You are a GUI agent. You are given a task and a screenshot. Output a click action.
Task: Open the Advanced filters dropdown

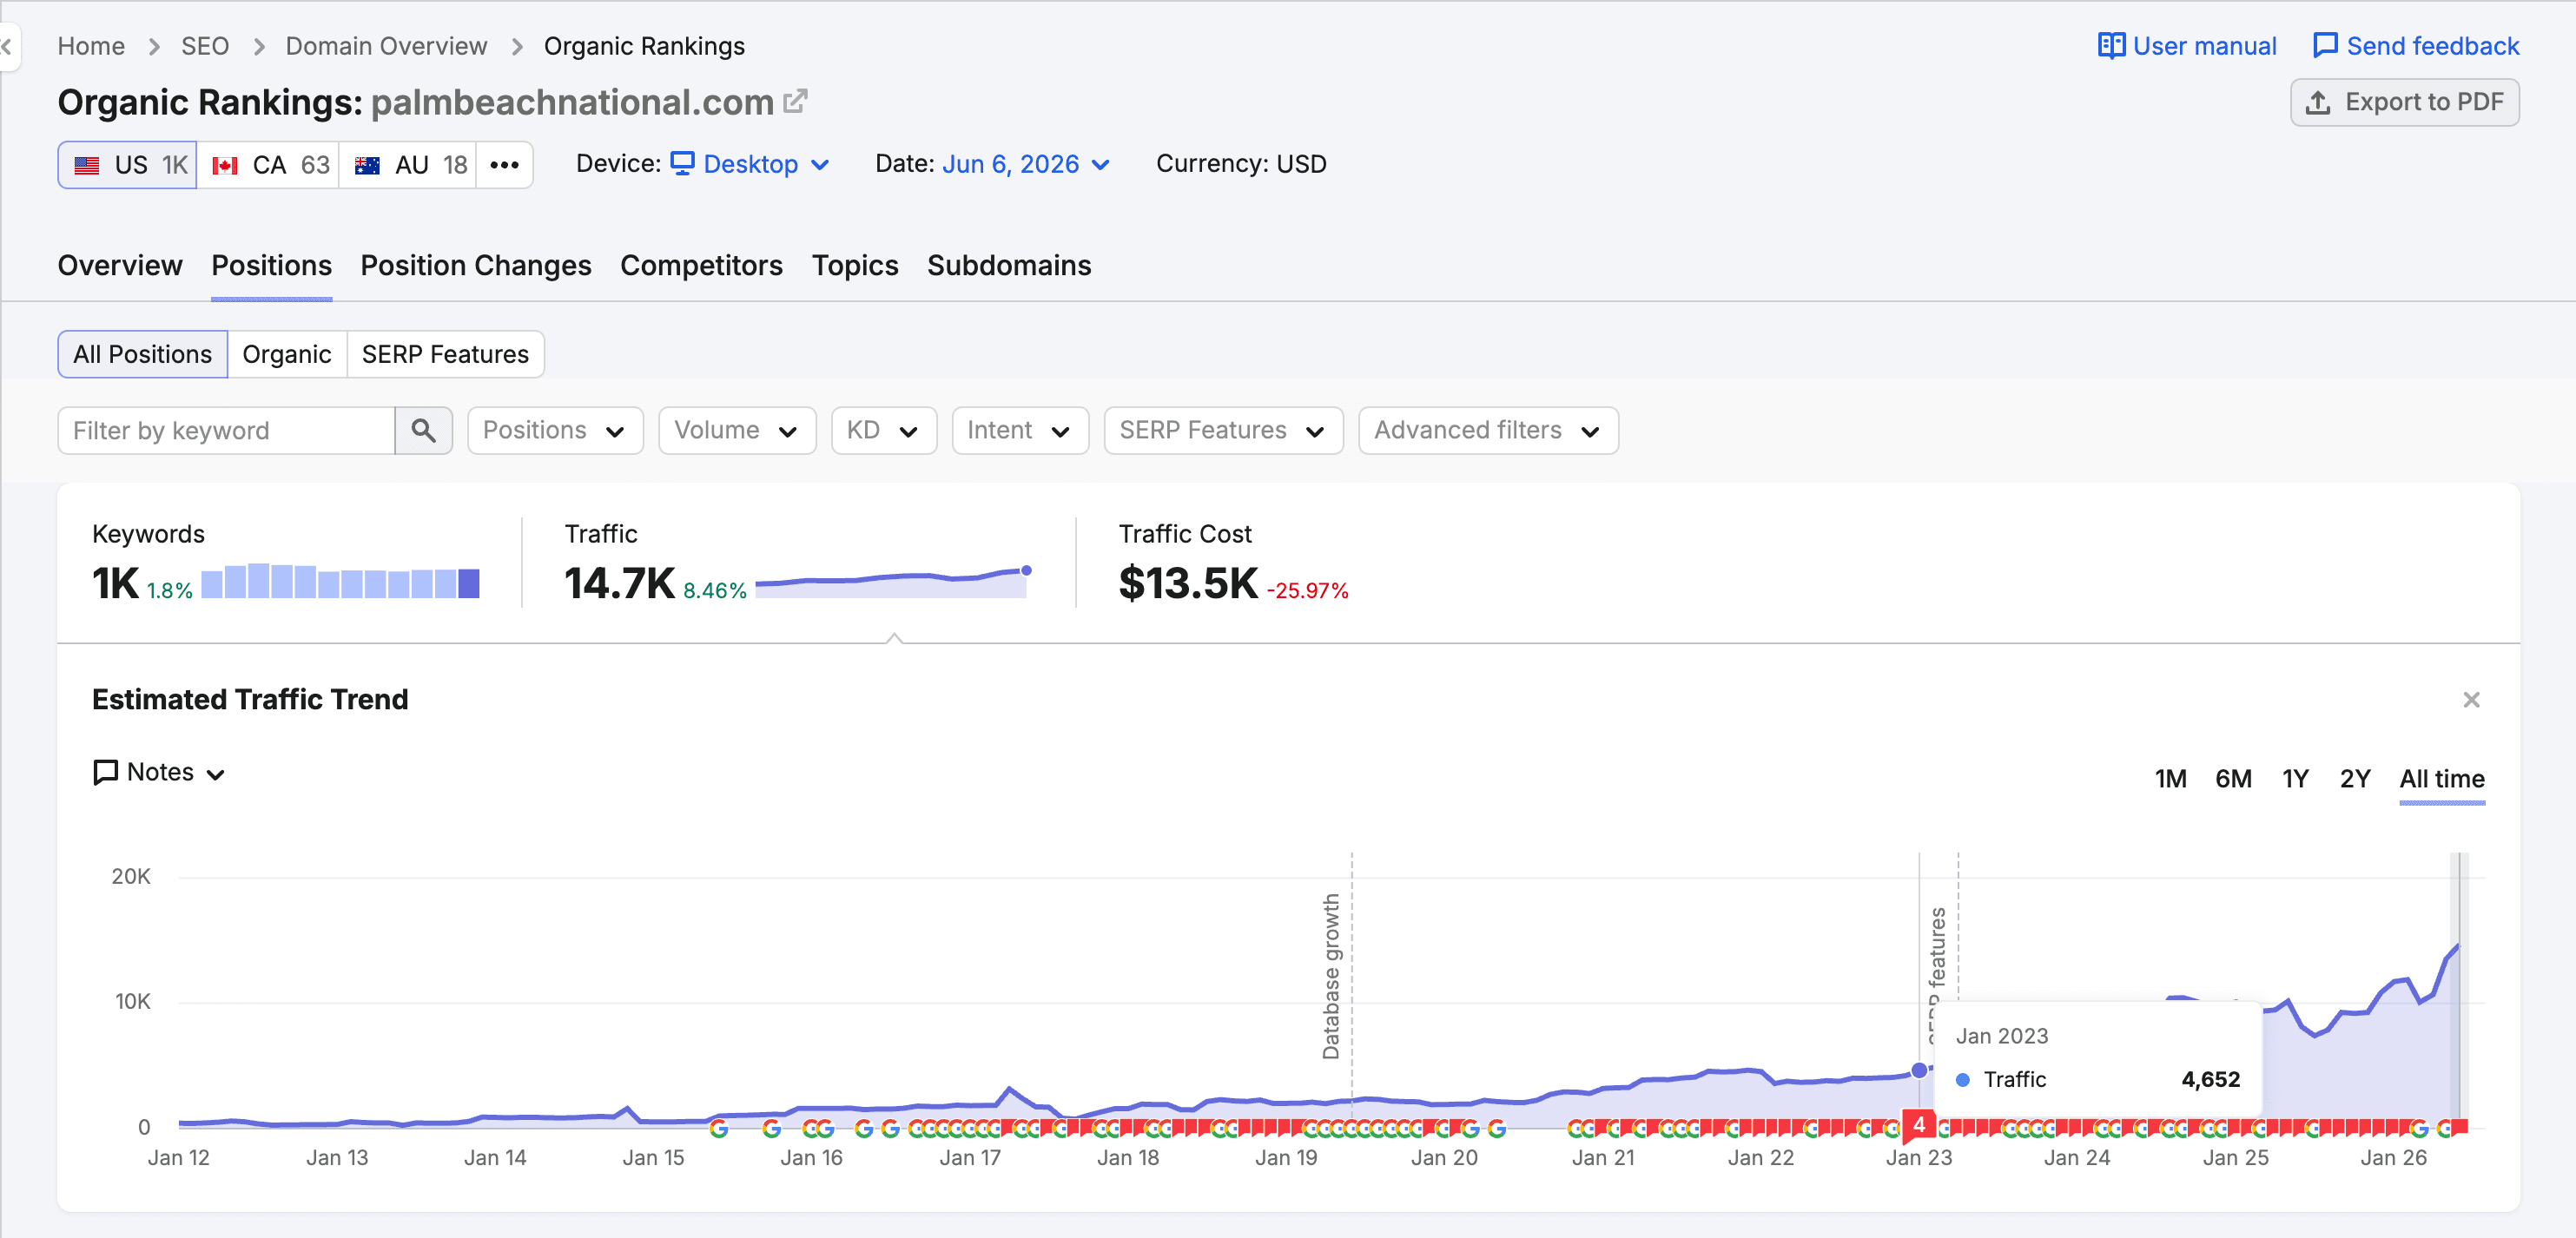(x=1487, y=431)
